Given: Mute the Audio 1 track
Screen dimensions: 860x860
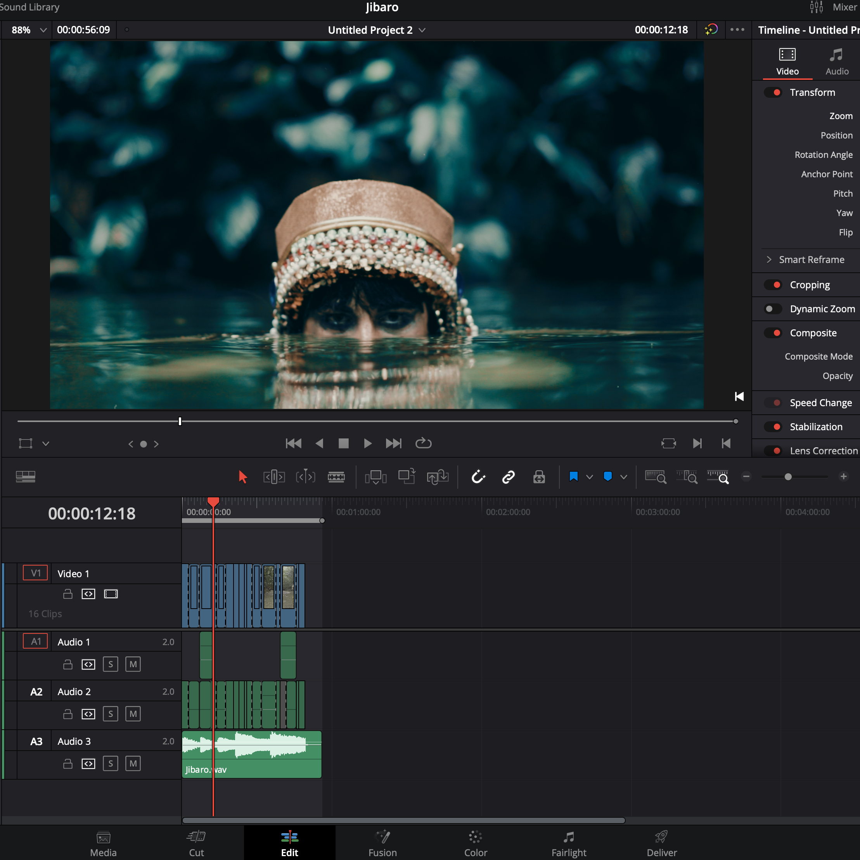Looking at the screenshot, I should click(x=133, y=664).
